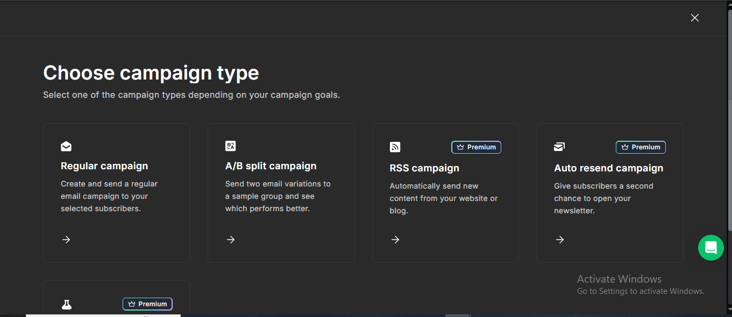Click the Premium badge on the Auto resend card

pyautogui.click(x=641, y=147)
